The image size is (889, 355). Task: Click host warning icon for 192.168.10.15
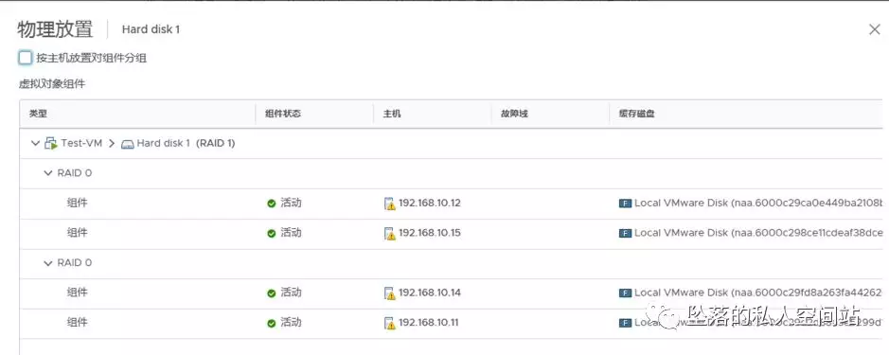coord(389,233)
